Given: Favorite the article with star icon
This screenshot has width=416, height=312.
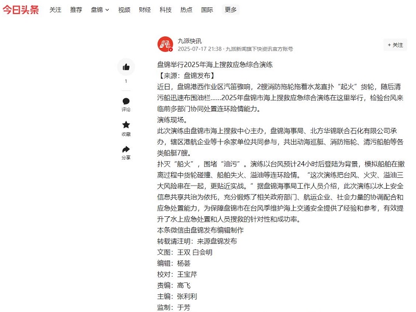Looking at the screenshot, I should 126,125.
